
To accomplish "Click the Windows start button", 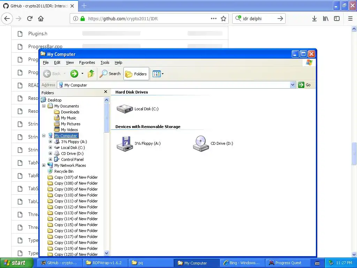I will (x=17, y=263).
